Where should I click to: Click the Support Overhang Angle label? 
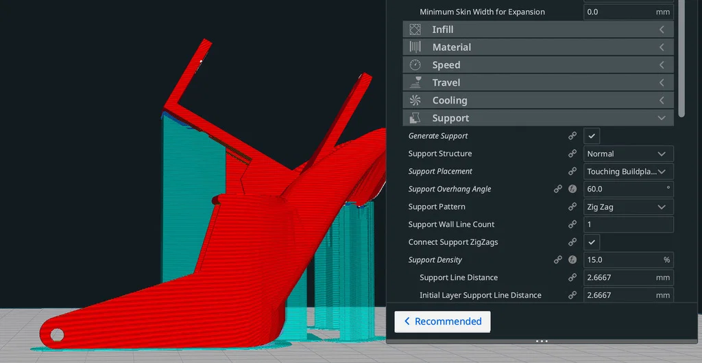[x=450, y=189]
